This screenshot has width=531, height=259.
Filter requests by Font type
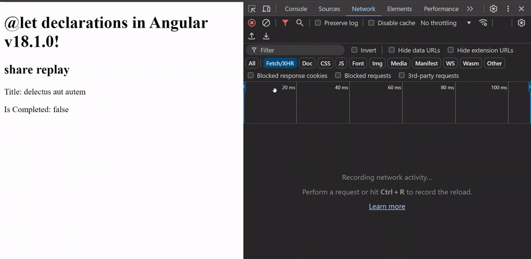point(358,63)
